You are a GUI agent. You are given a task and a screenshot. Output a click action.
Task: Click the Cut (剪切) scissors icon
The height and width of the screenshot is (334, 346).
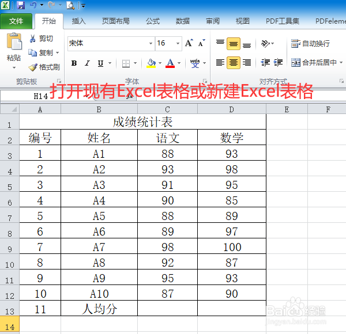(32, 39)
